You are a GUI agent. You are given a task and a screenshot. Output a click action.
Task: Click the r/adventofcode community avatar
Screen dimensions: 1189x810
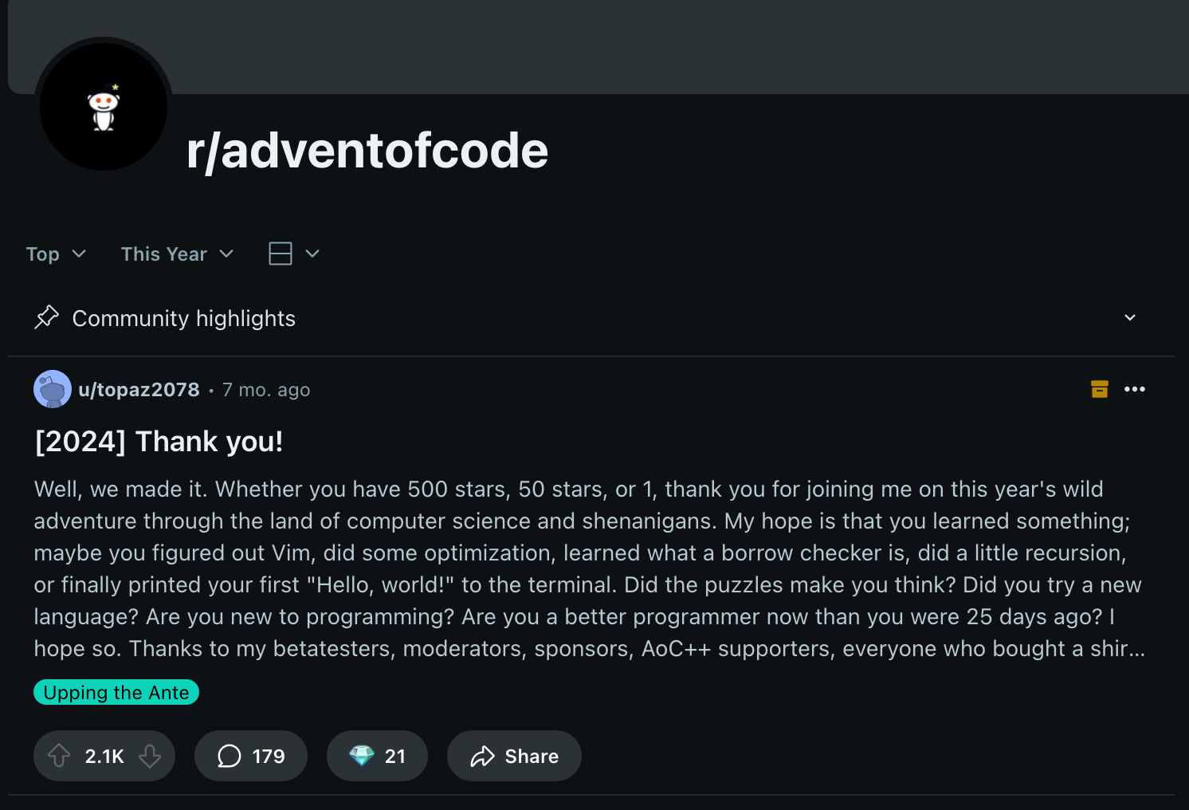pos(104,107)
